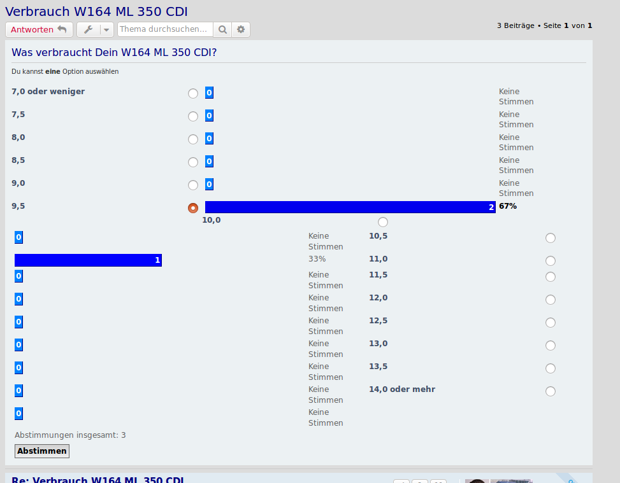
Task: Choose the 10,0 radio button
Action: (382, 222)
